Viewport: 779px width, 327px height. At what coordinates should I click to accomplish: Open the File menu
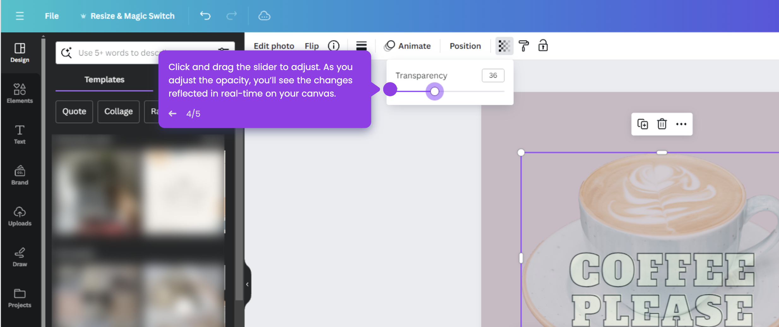[x=51, y=16]
